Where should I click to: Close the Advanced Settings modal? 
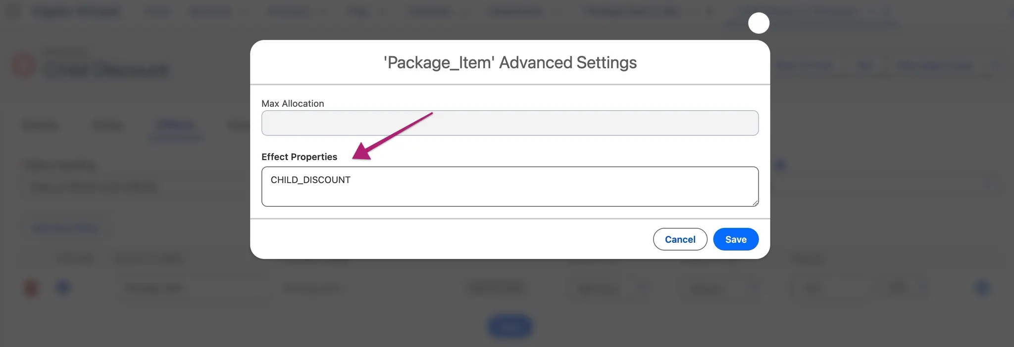click(759, 23)
